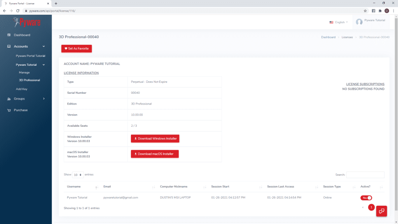Screen dimensions: 398x224
Task: Click Set As Favorite button
Action: [x=77, y=49]
